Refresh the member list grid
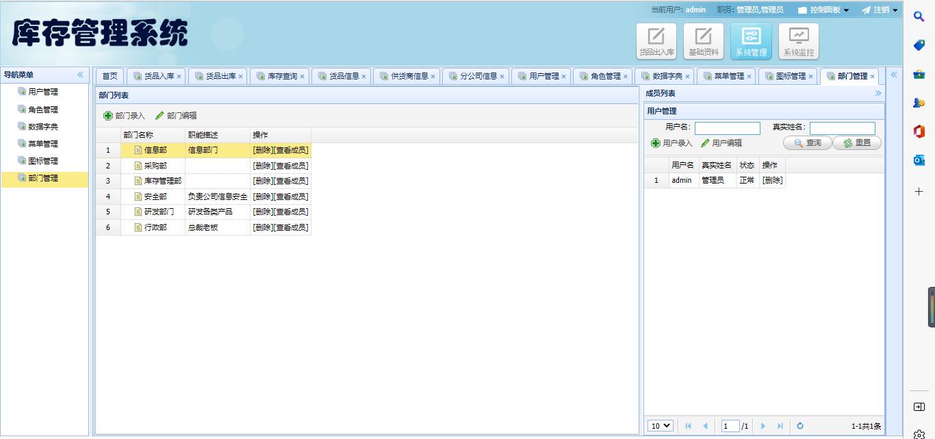 [799, 426]
